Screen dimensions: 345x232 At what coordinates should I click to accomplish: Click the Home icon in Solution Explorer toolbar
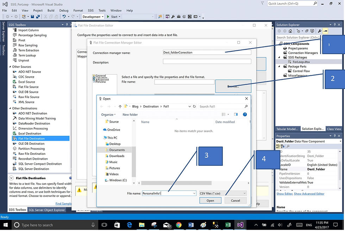[x=290, y=31]
